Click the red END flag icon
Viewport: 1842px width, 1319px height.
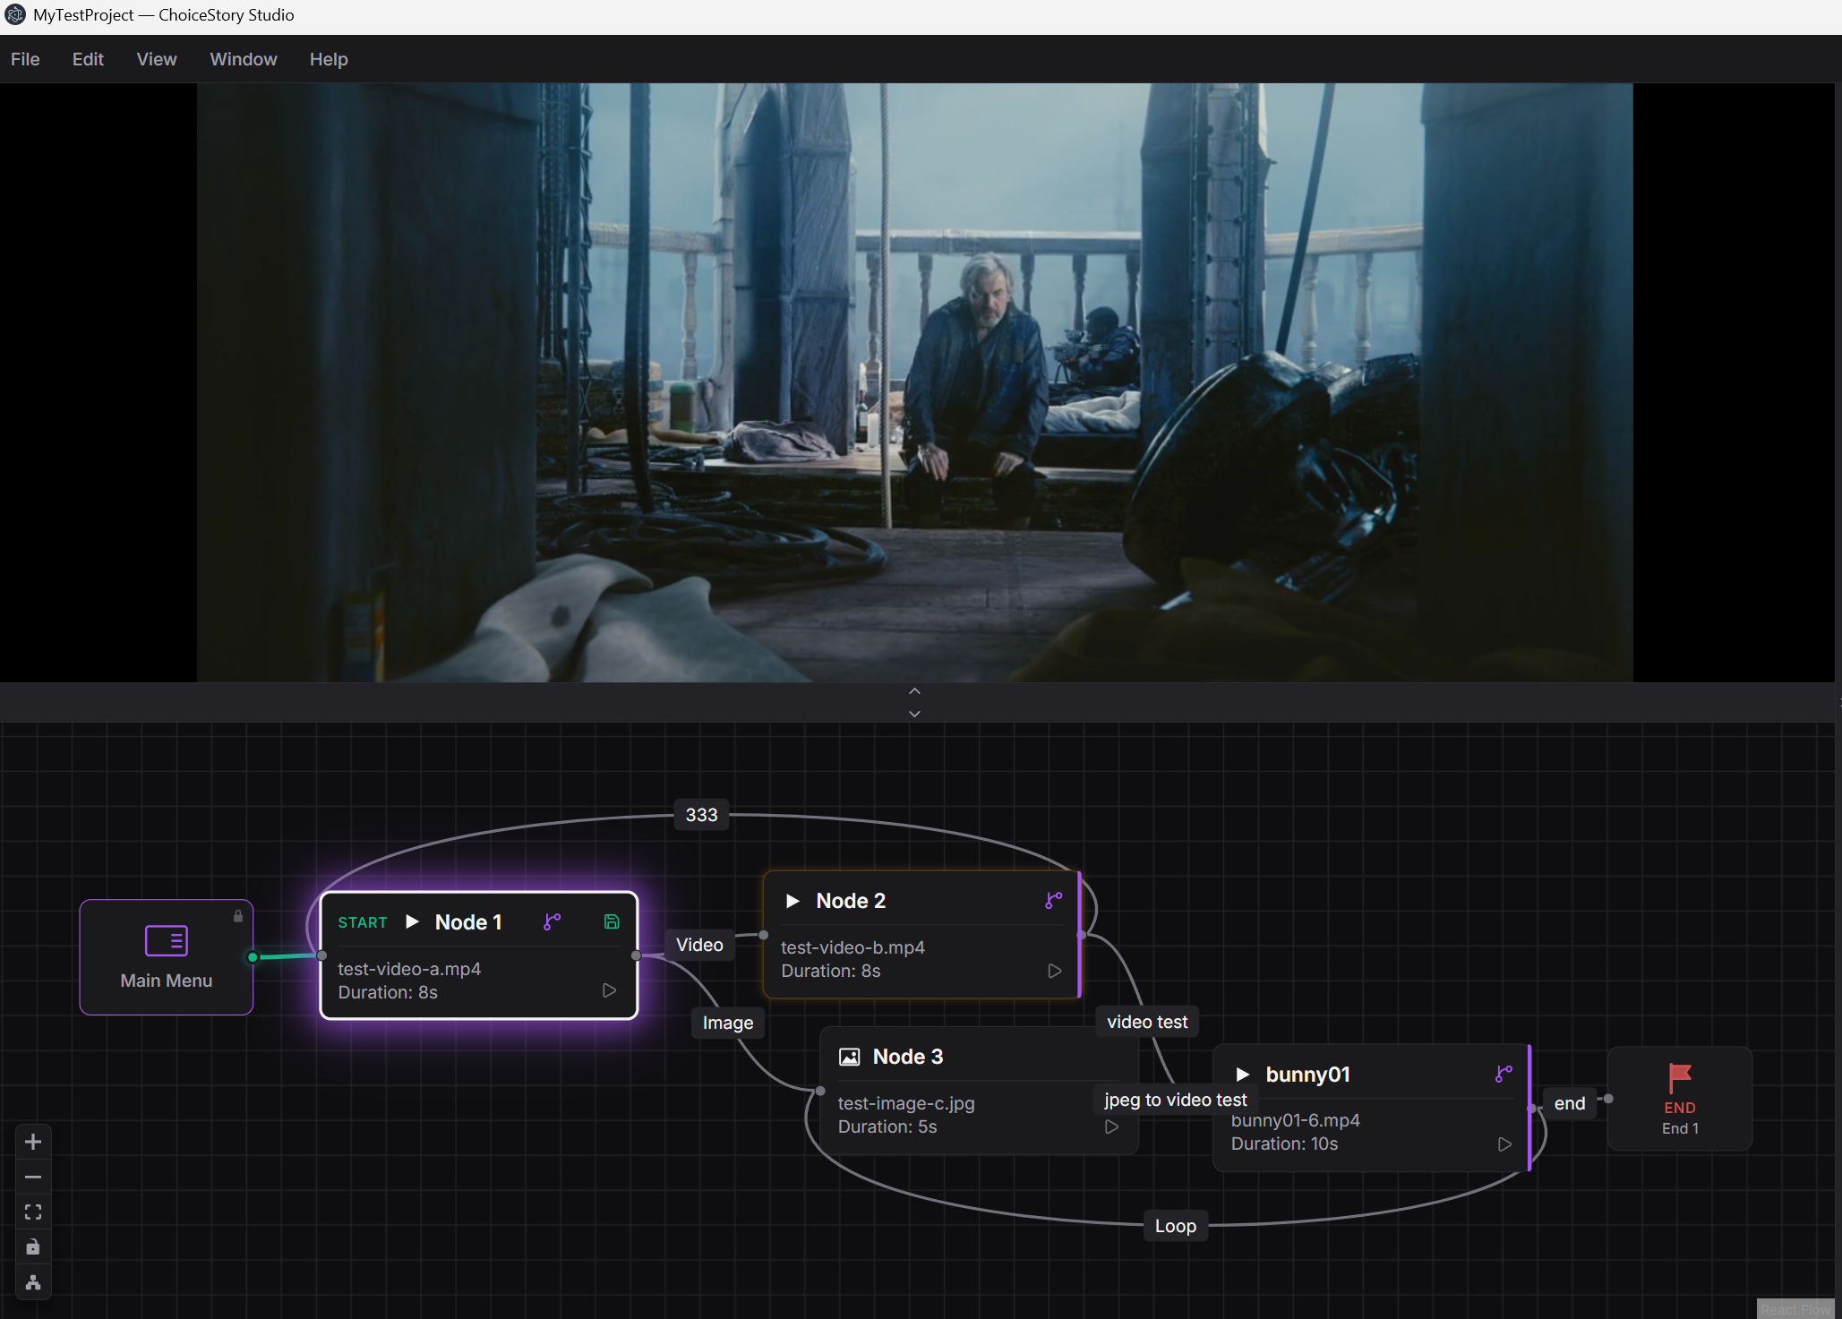point(1680,1077)
